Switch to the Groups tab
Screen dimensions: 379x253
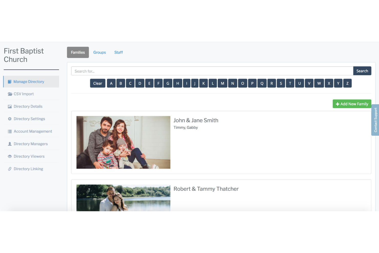(x=100, y=52)
